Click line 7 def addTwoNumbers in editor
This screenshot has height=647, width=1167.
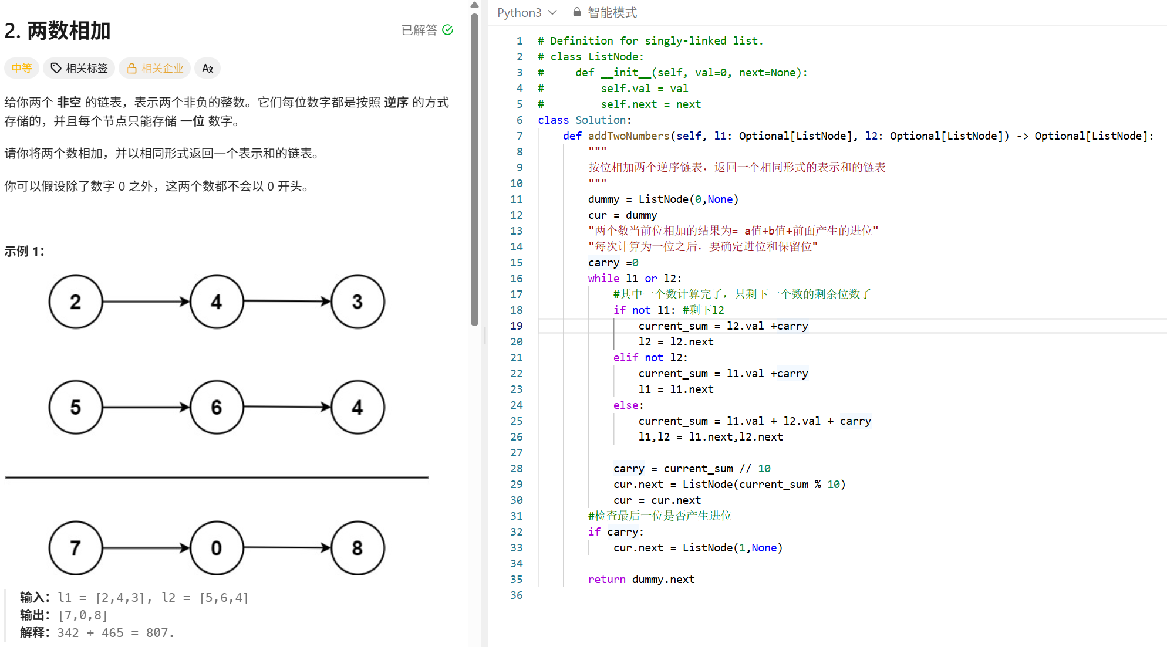click(628, 136)
